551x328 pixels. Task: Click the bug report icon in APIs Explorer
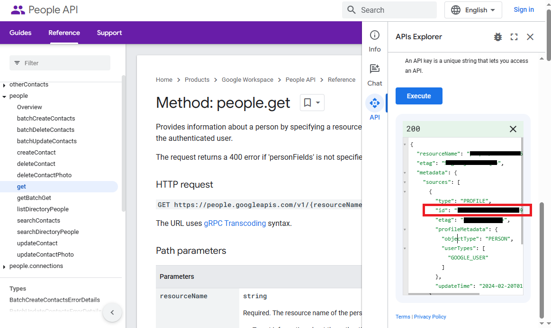[497, 37]
